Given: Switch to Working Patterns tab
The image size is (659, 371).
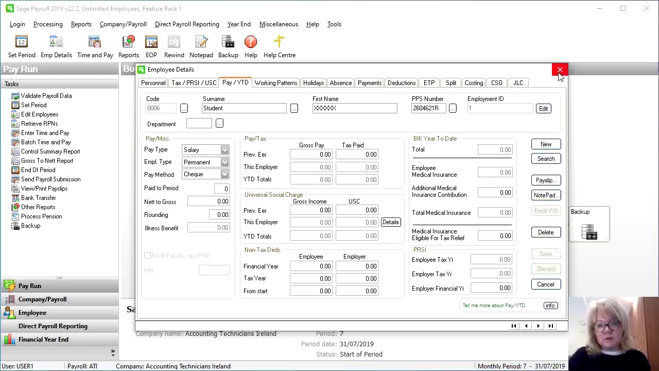Looking at the screenshot, I should click(276, 83).
